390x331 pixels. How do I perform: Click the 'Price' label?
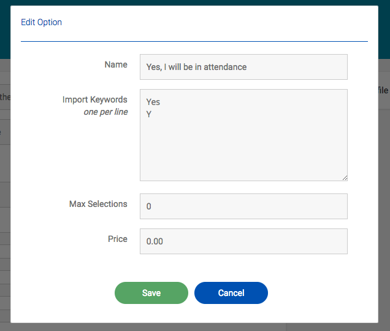(x=118, y=239)
